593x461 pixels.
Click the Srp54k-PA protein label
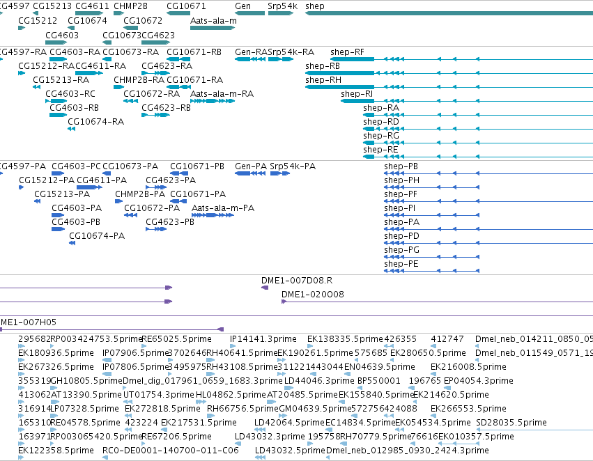pos(293,166)
